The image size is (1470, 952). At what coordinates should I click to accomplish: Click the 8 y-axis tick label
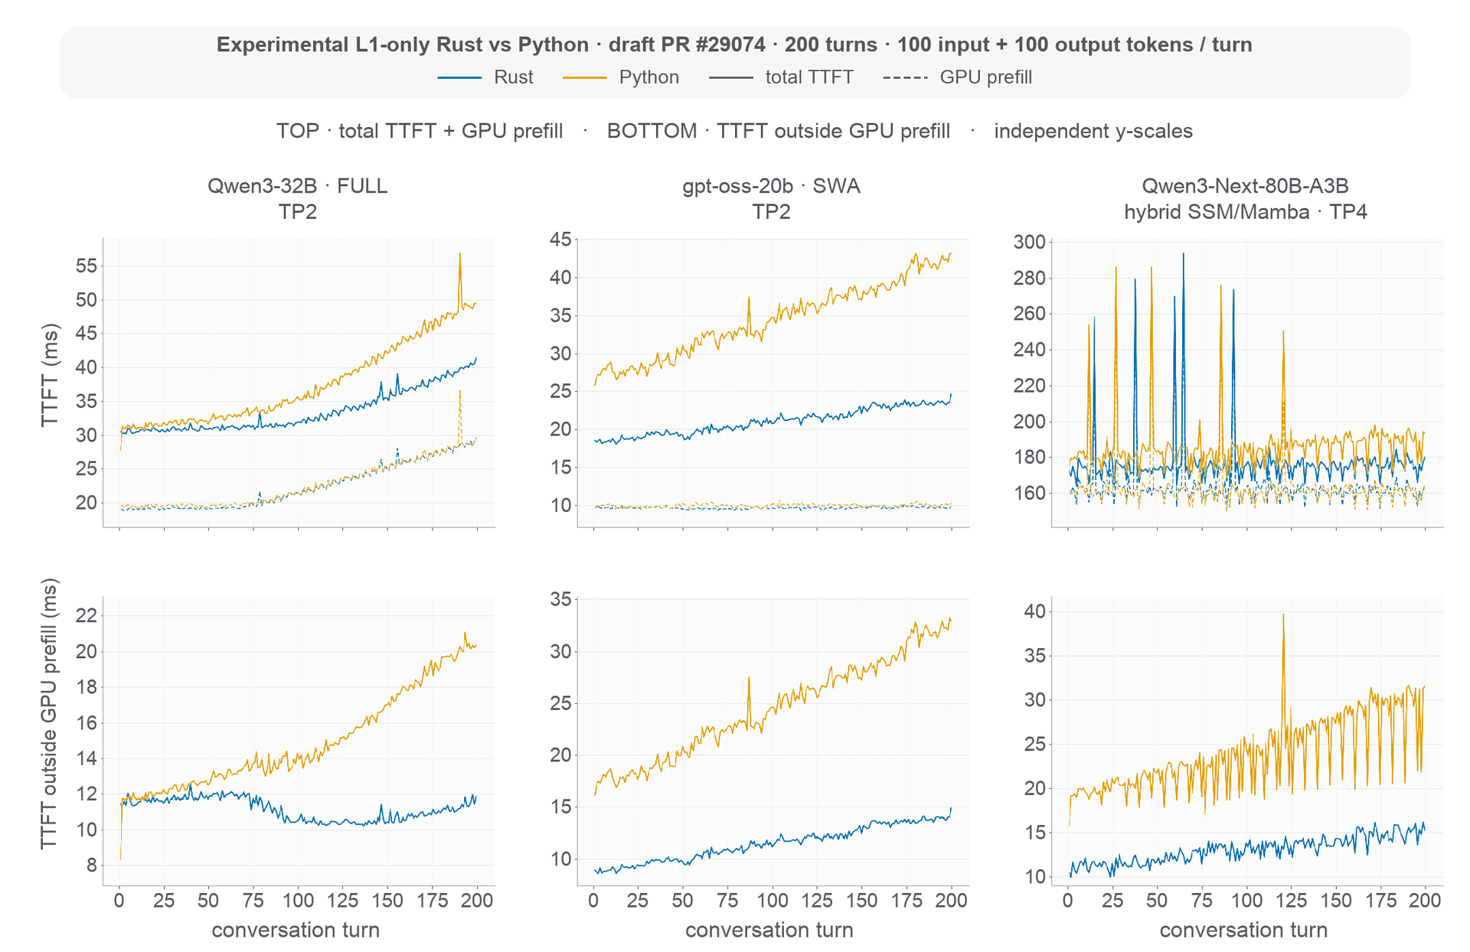coord(92,866)
